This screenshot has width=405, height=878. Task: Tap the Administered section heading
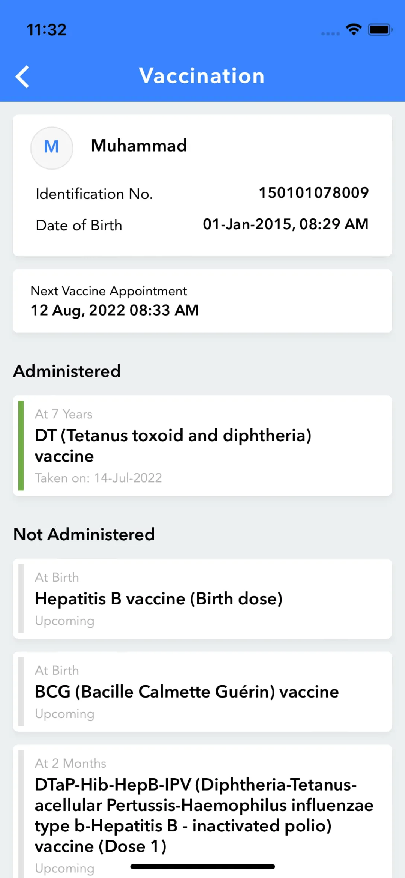point(67,371)
